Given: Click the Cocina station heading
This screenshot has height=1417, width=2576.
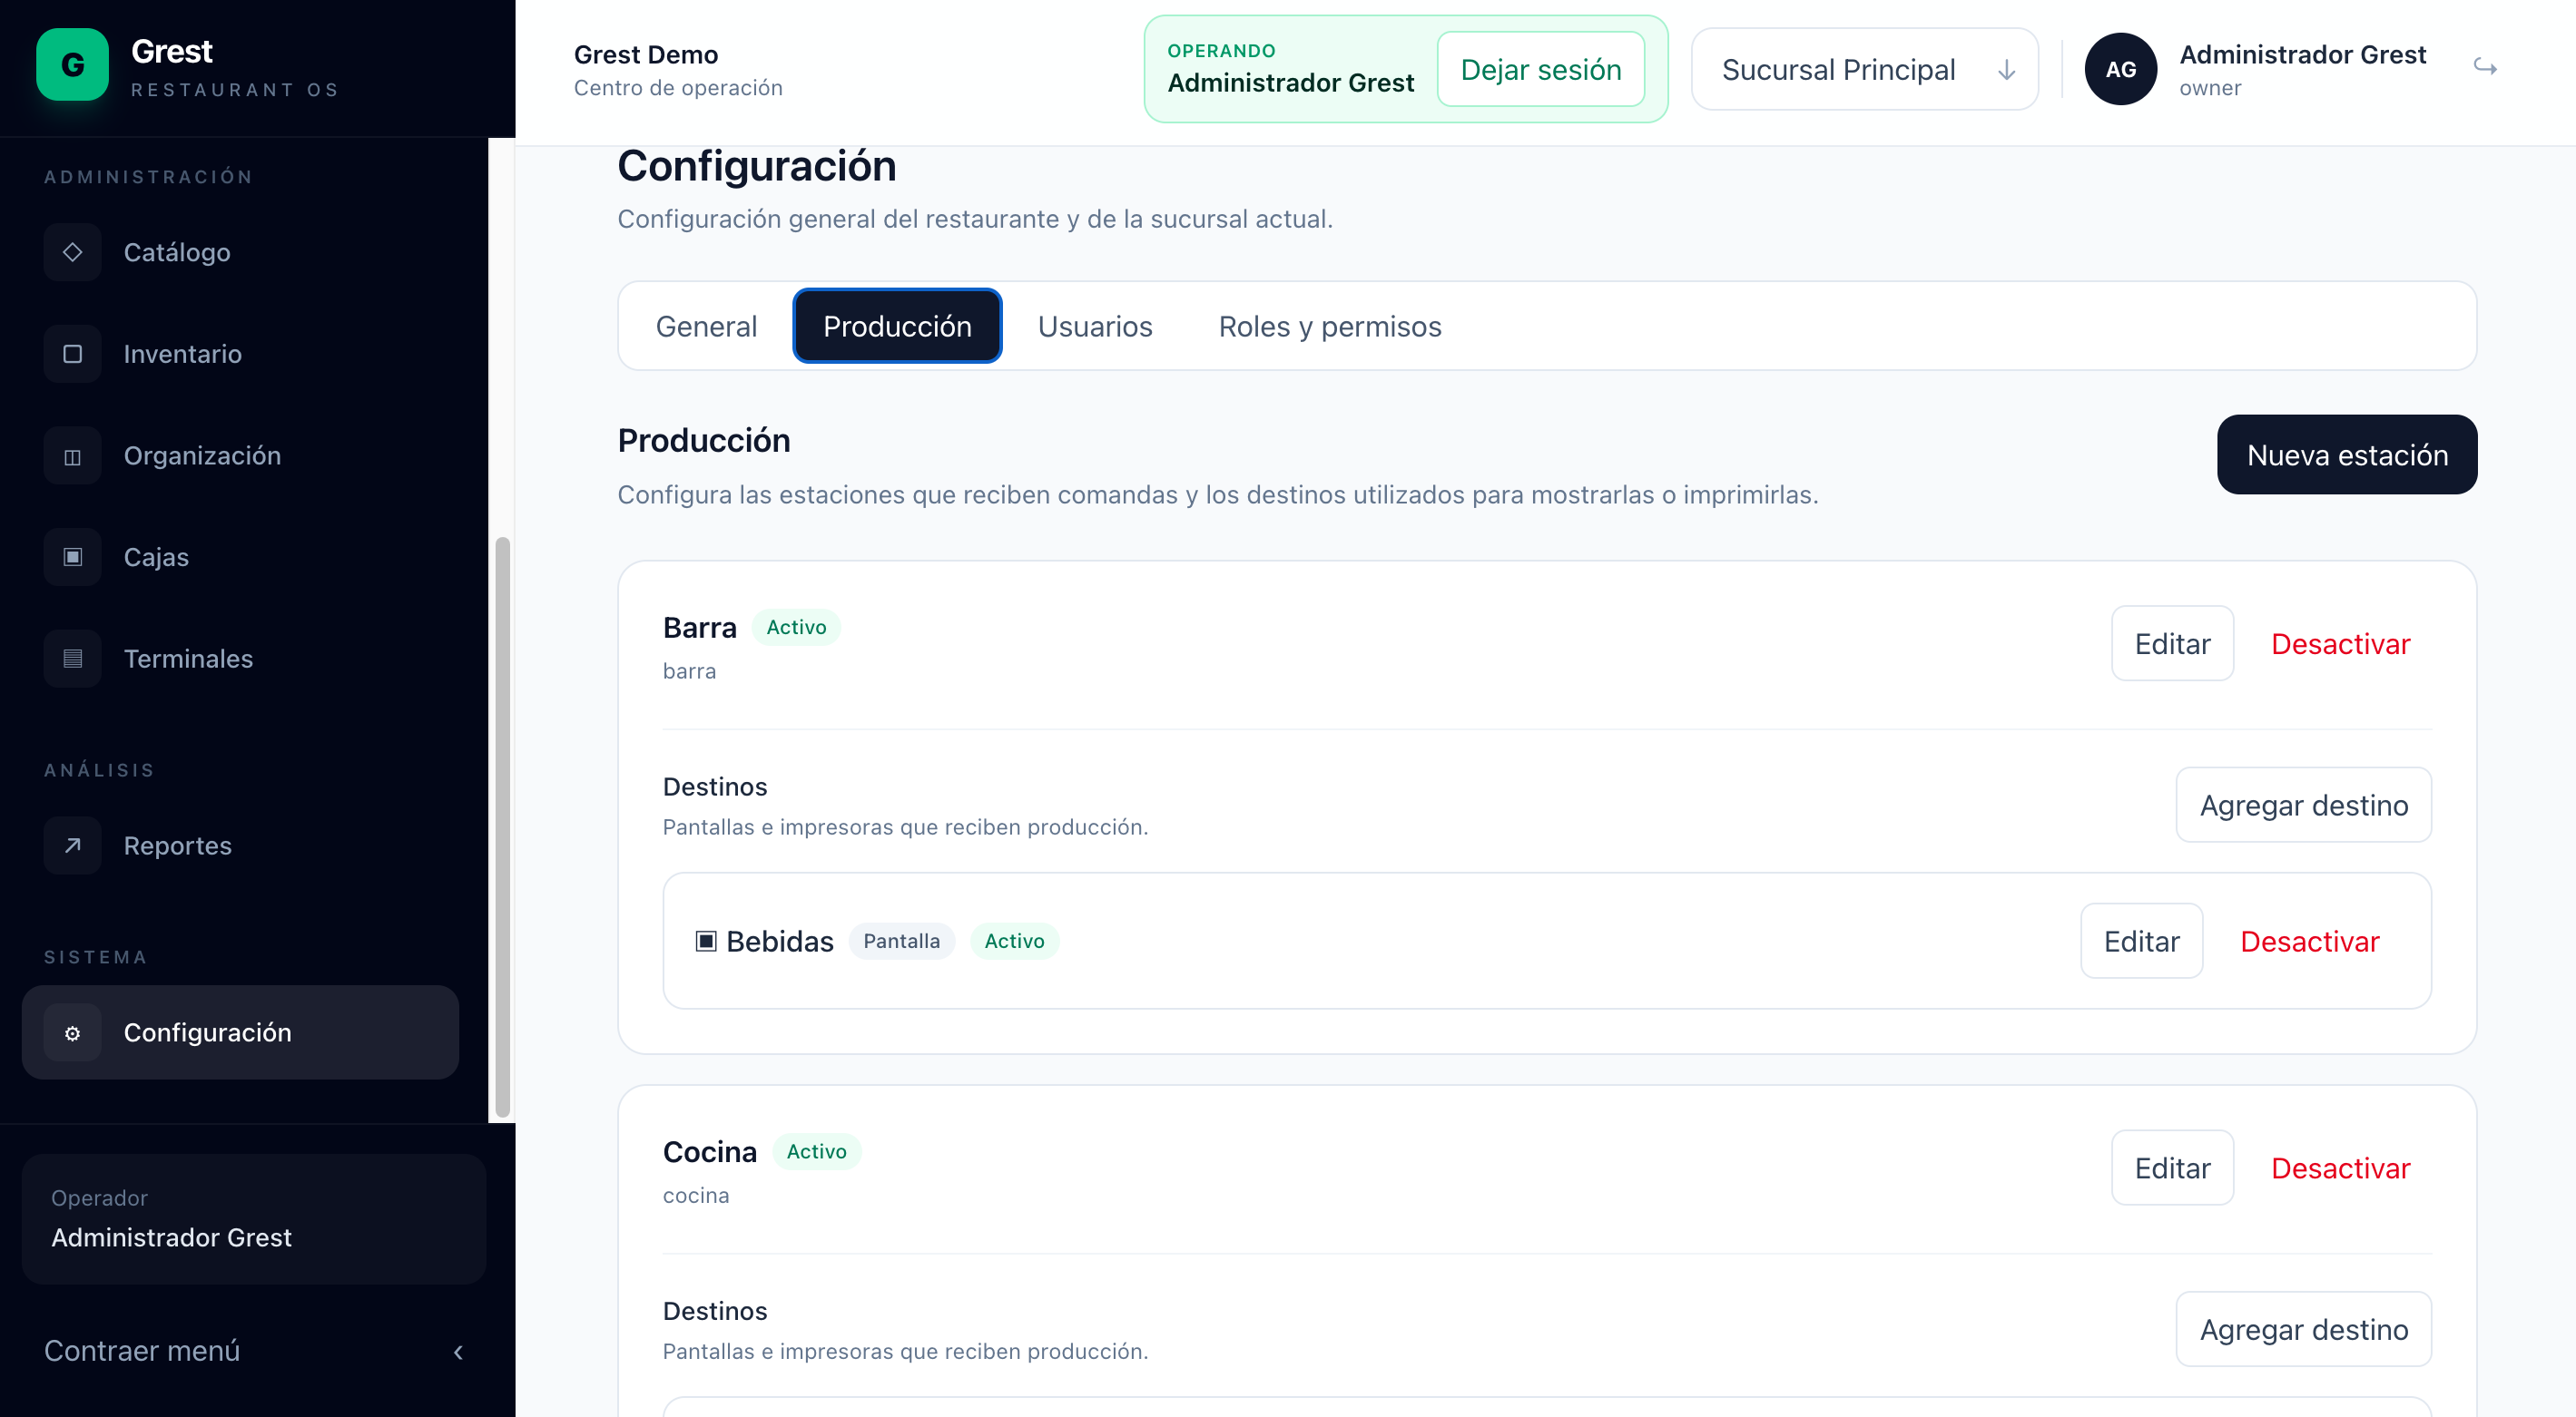Looking at the screenshot, I should click(709, 1152).
